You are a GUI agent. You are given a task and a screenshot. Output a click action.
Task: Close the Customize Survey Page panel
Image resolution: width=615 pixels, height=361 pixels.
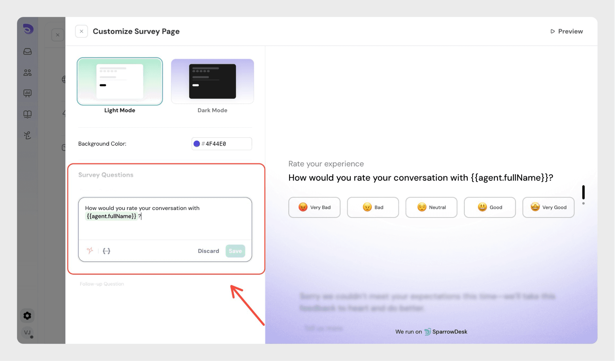click(81, 31)
